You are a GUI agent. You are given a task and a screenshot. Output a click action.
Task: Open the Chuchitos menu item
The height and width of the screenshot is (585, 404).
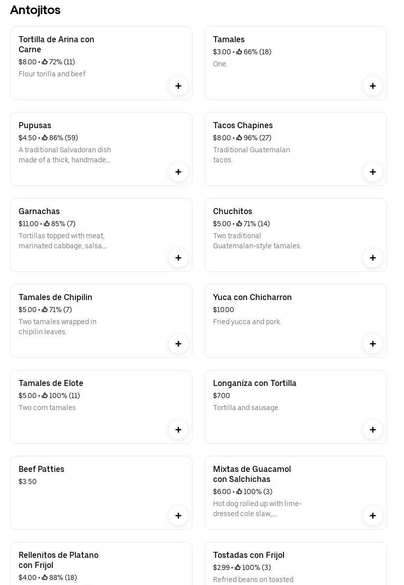233,212
